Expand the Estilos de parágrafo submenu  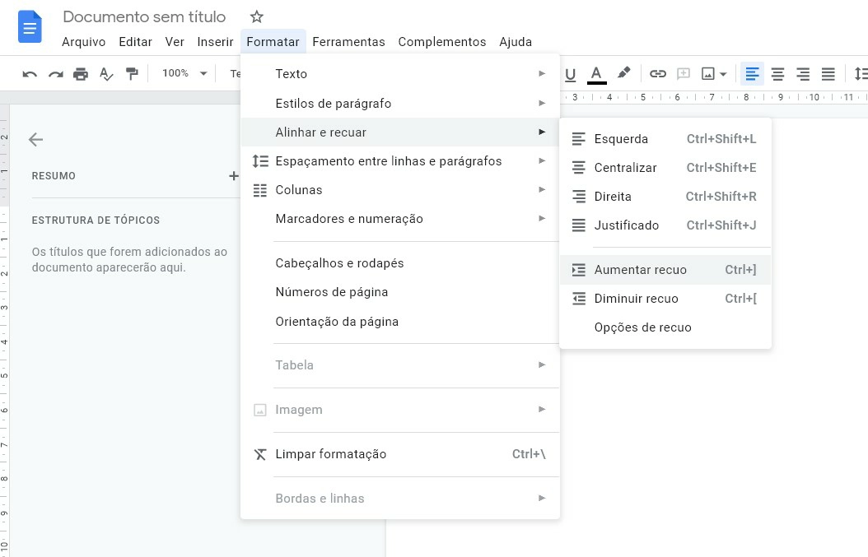(x=399, y=104)
